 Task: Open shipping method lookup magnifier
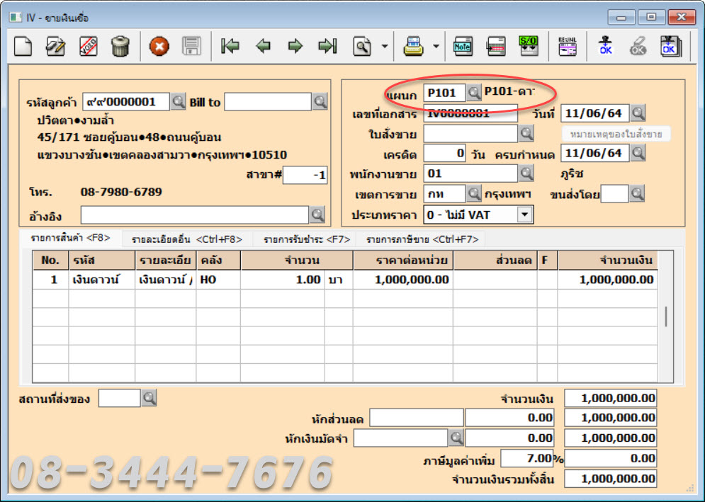pos(637,194)
